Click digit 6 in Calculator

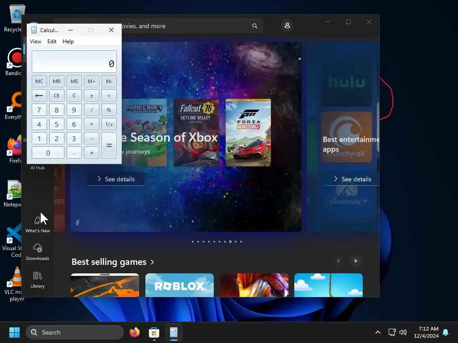[74, 124]
